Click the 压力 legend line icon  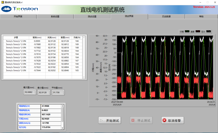point(208,32)
